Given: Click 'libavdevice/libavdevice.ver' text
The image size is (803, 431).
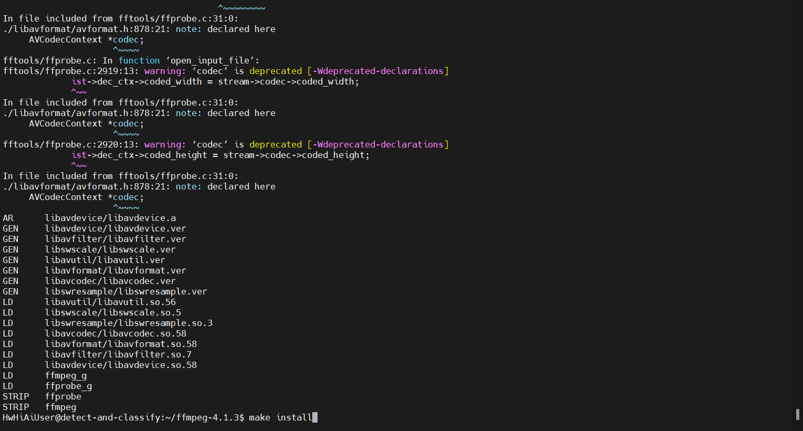Looking at the screenshot, I should (x=115, y=228).
